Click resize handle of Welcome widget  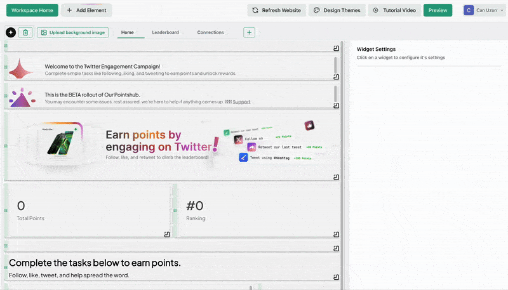click(x=337, y=77)
